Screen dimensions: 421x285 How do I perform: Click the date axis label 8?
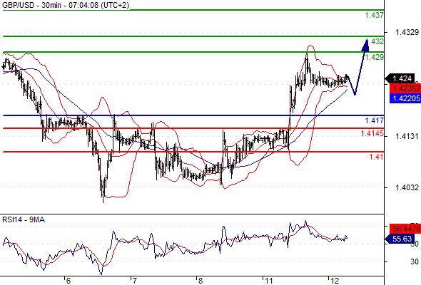pos(200,281)
